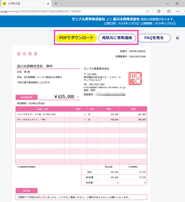
Task: Click the 品川太田株式会社 御中 addressee
Action: point(35,66)
